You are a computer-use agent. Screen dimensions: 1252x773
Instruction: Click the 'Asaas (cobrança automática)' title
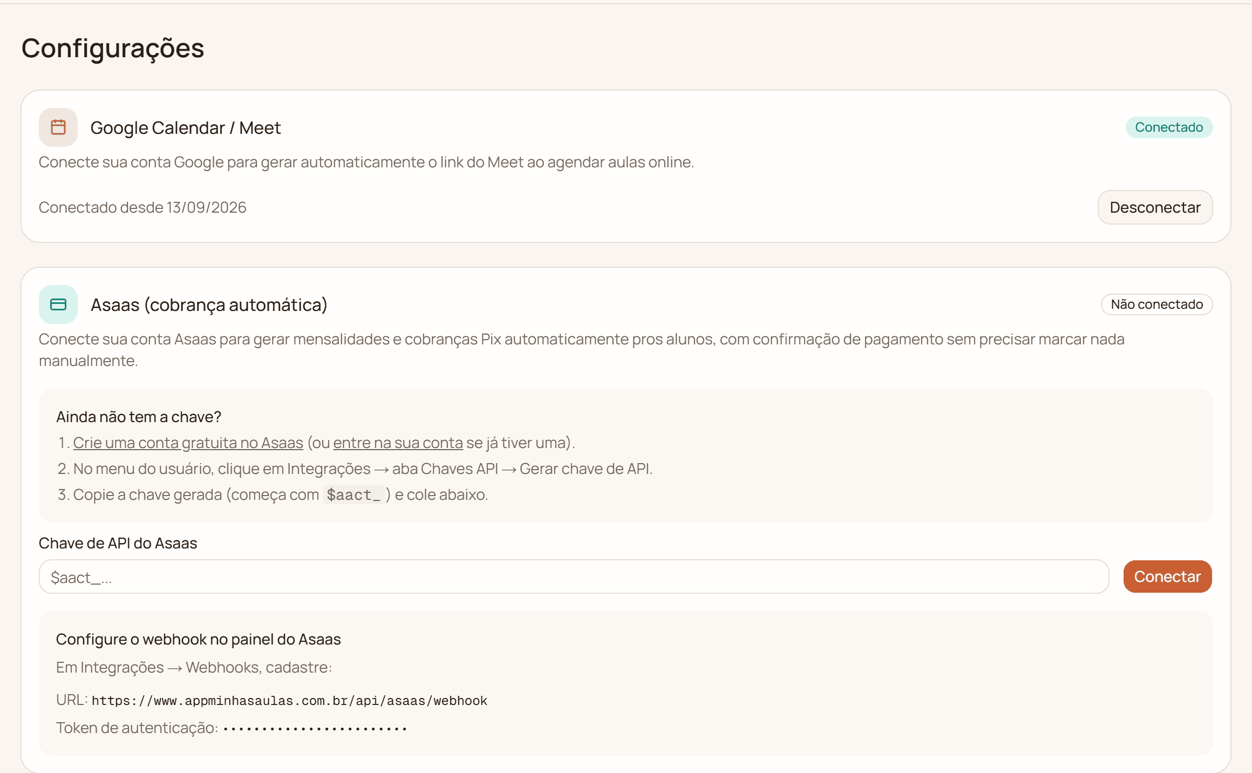pyautogui.click(x=209, y=305)
